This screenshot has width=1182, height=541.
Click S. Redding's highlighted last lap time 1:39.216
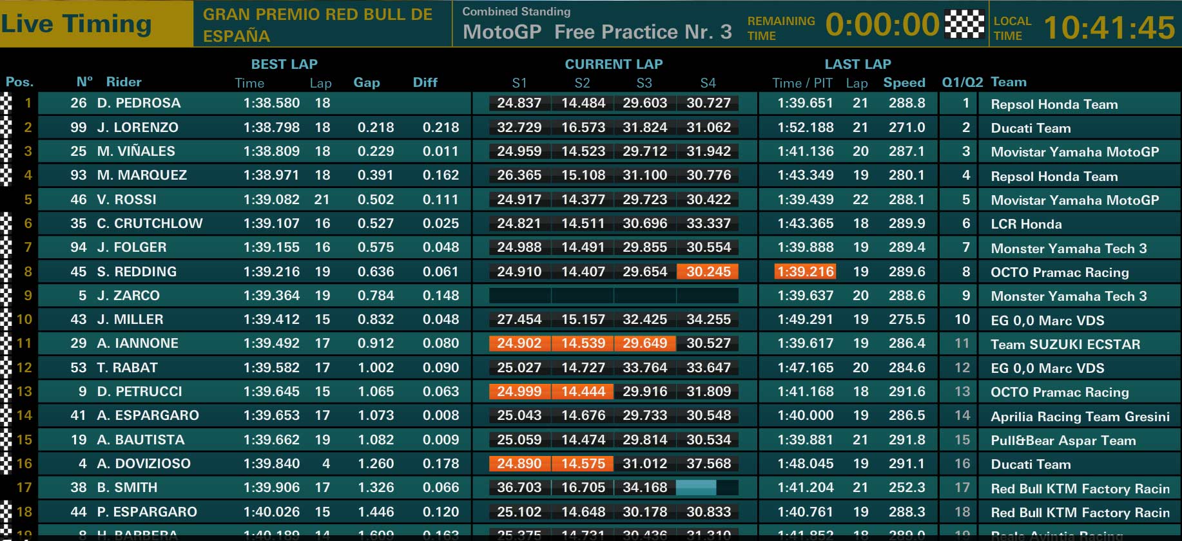click(805, 272)
